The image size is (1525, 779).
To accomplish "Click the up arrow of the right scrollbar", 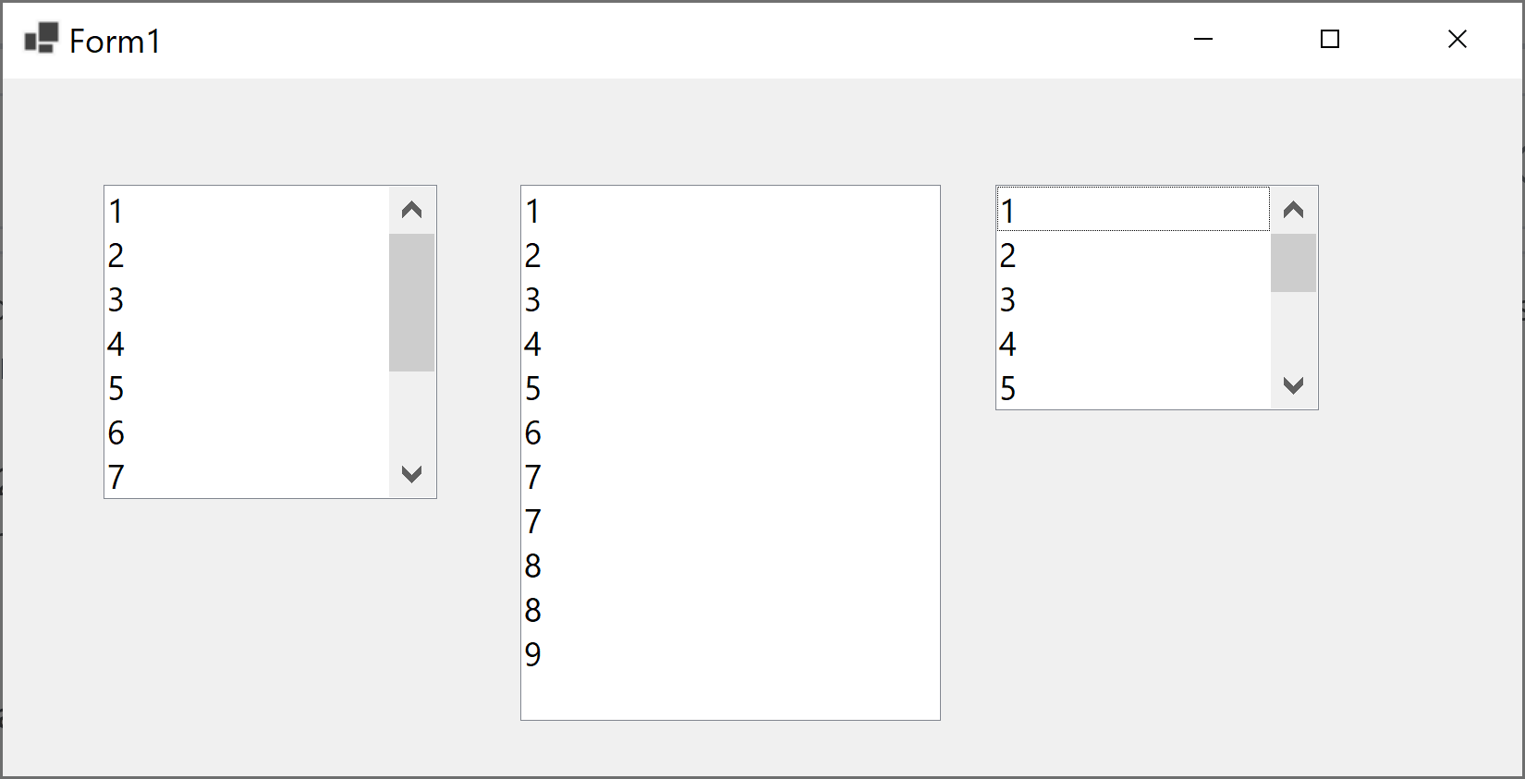I will 1293,211.
